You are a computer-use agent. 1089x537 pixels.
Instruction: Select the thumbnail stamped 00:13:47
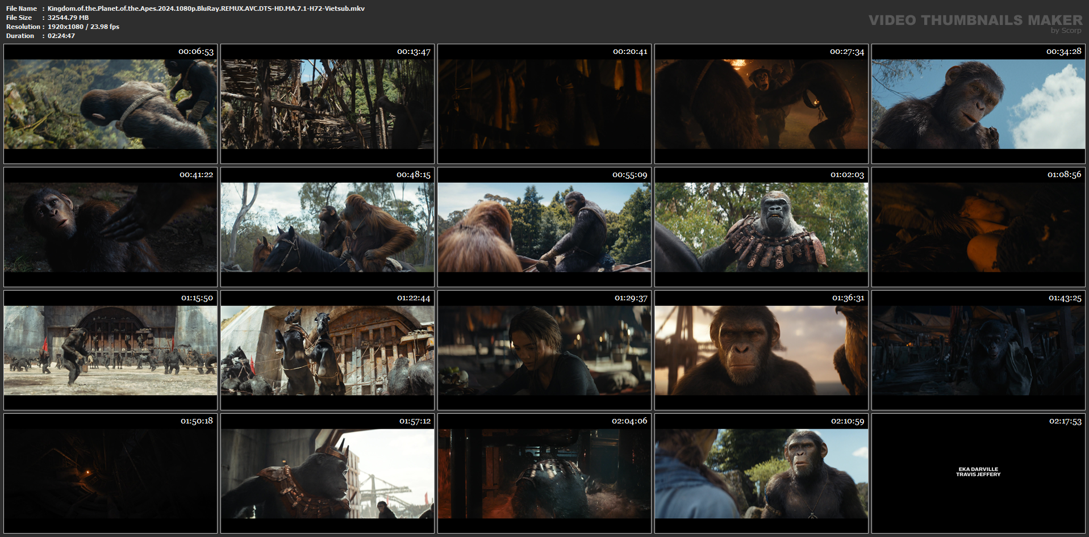click(327, 104)
